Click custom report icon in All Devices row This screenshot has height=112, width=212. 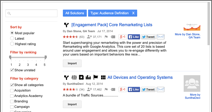74,78
